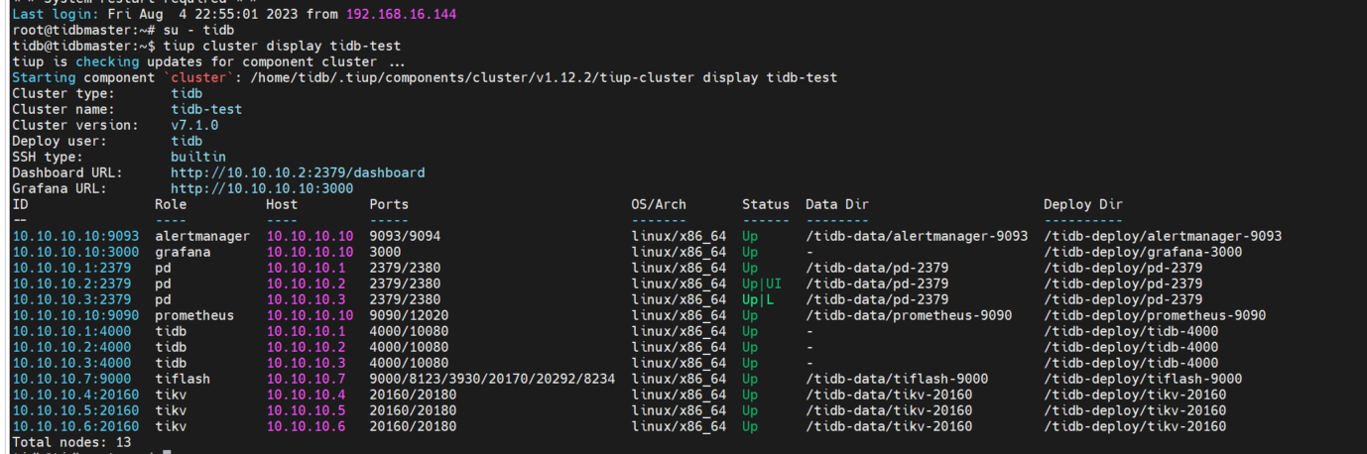Click the path /tidb-data/alertmanager-9093
Image resolution: width=1367 pixels, height=454 pixels.
pos(917,236)
